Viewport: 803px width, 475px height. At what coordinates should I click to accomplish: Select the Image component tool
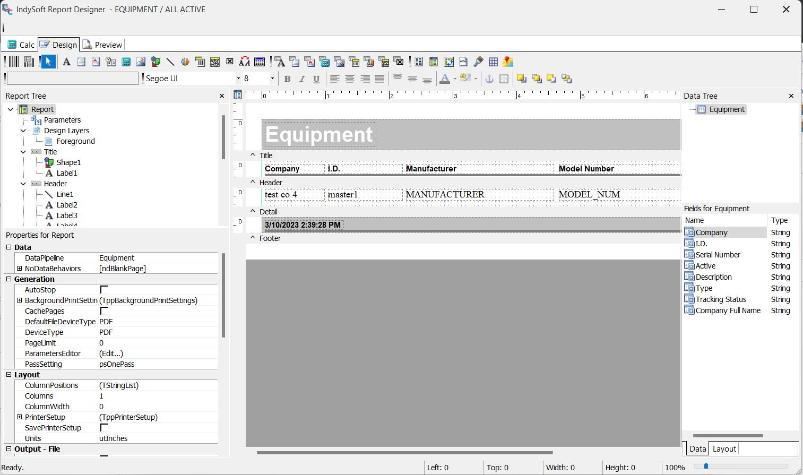click(x=141, y=62)
